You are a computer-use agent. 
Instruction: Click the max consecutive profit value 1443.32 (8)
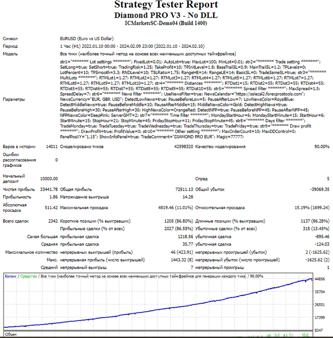tap(182, 260)
